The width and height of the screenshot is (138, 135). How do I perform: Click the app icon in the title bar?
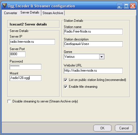5,6
